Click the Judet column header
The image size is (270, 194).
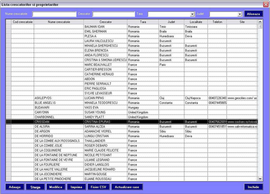coord(171,22)
